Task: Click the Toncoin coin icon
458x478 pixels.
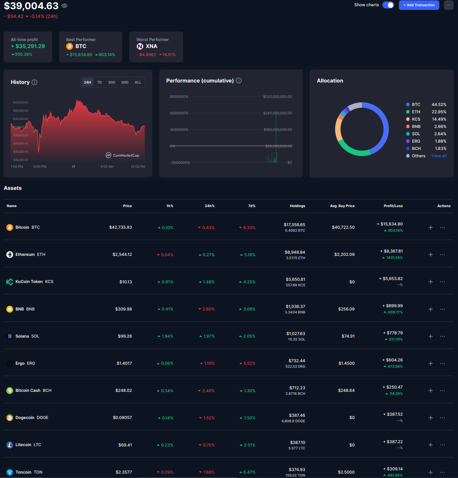Action: (10, 472)
